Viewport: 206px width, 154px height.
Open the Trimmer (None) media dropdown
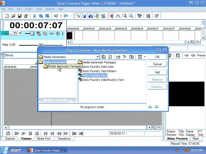[21, 55]
